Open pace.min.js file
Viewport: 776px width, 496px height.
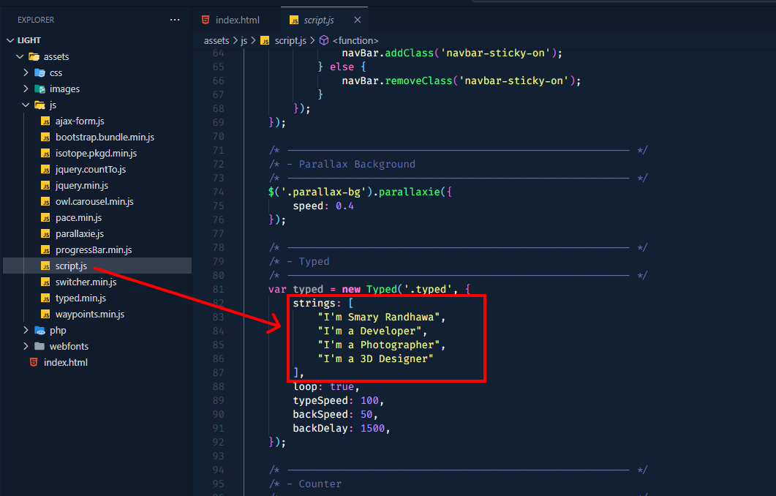pos(79,217)
